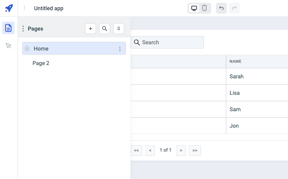288x179 pixels.
Task: Switch to desktop view mode
Action: coord(194,8)
